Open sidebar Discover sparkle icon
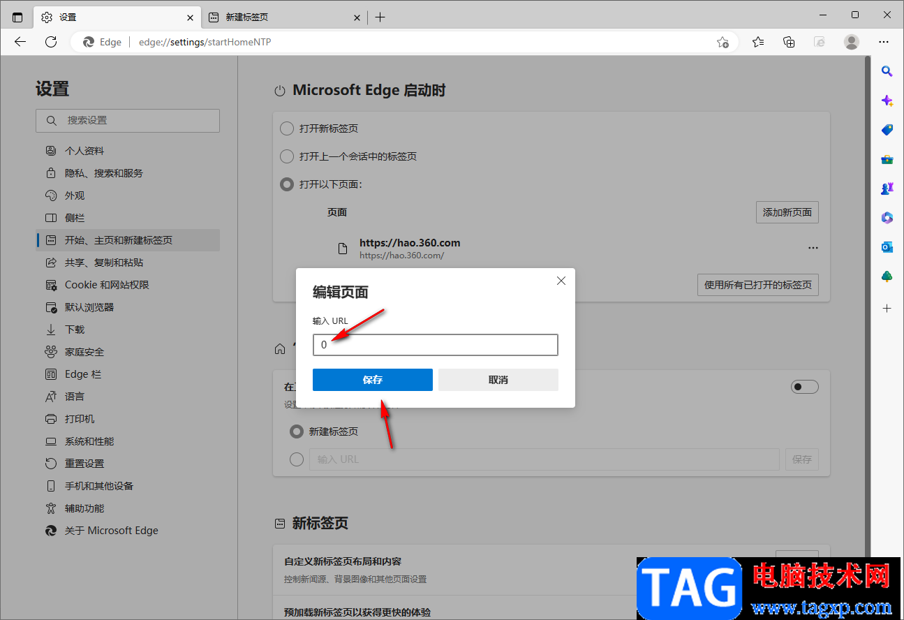This screenshot has width=904, height=620. [887, 101]
